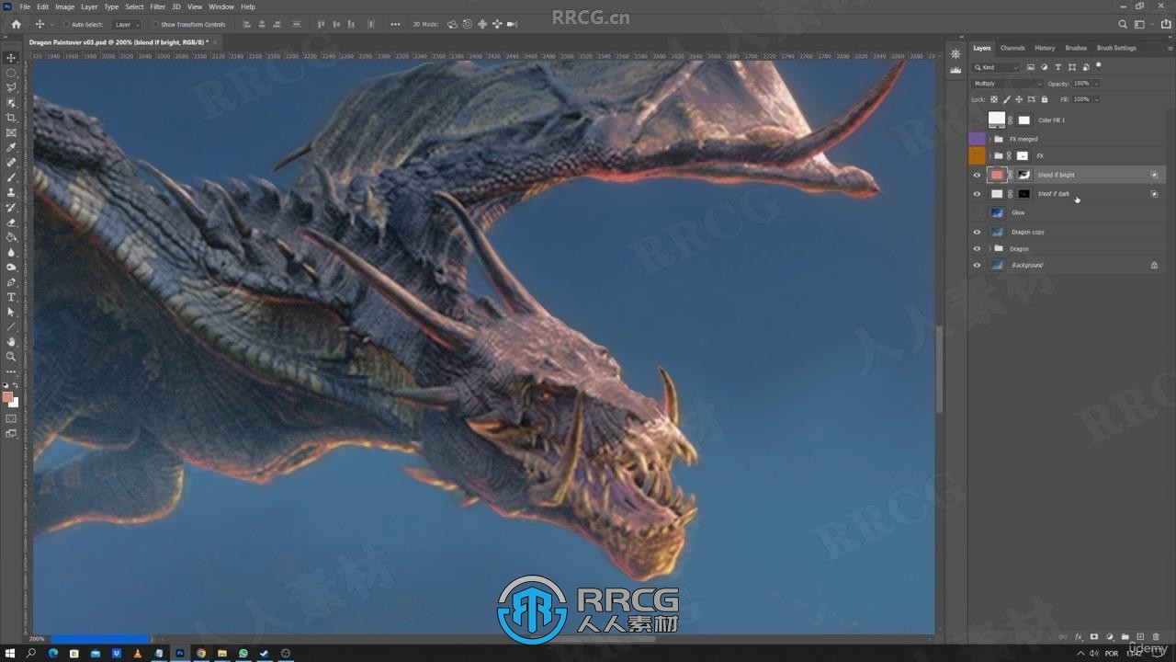Enable Show Transform Controls checkbox
Viewport: 1176px width, 662px height.
154,25
